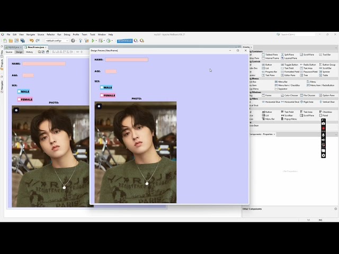Switch to the Design view
339x254 pixels.
coord(19,52)
